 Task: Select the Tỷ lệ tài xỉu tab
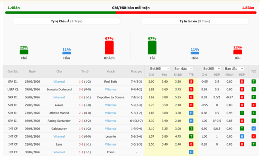195,21
